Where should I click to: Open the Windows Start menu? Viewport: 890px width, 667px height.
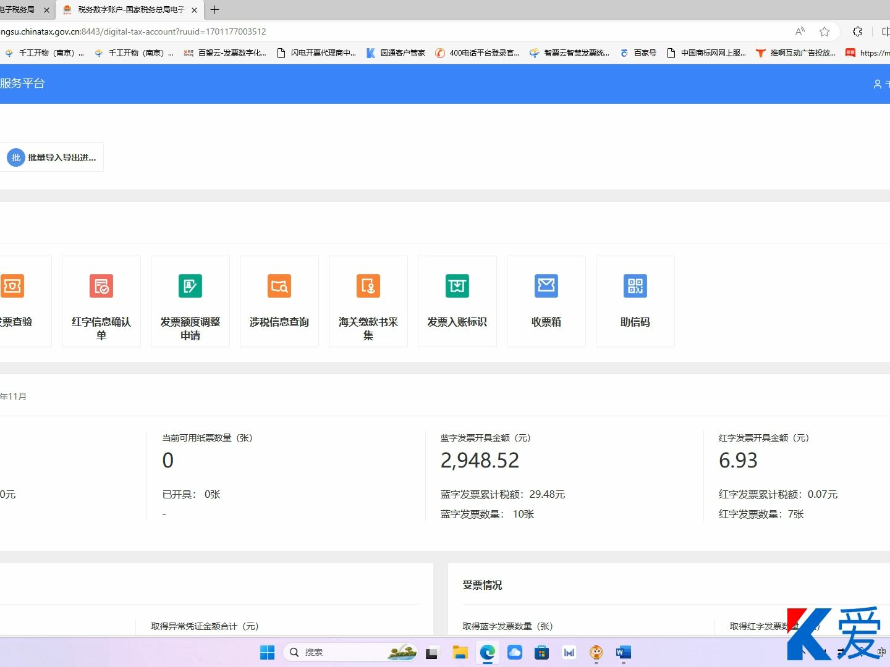click(267, 652)
